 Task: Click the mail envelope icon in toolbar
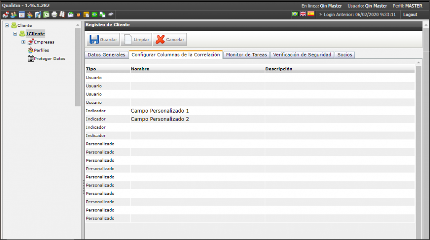coord(71,15)
